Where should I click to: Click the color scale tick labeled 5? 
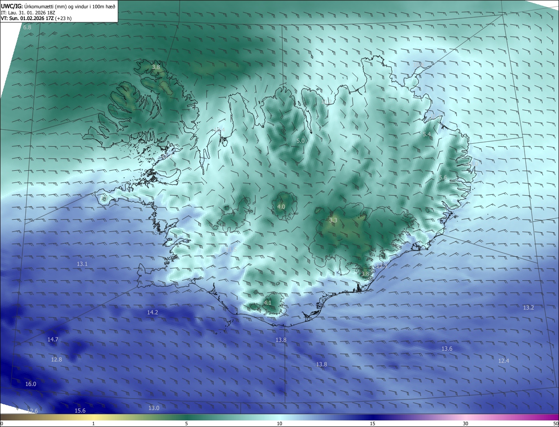(186, 424)
